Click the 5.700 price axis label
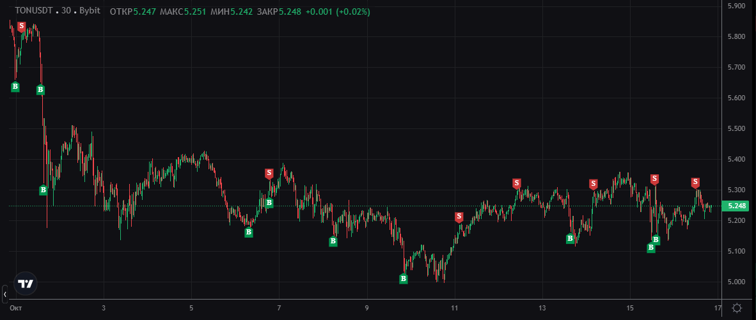The image size is (756, 320). [737, 67]
